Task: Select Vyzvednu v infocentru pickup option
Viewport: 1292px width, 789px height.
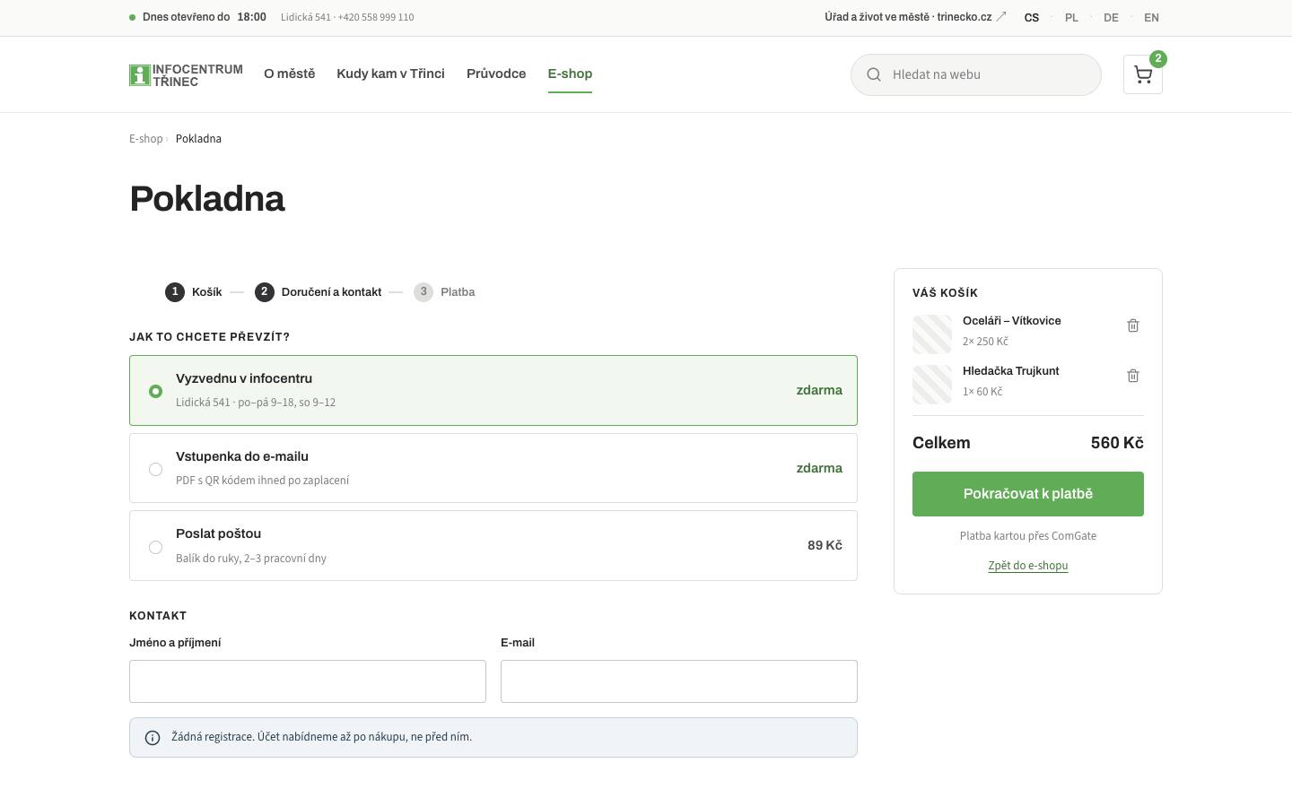Action: 493,390
